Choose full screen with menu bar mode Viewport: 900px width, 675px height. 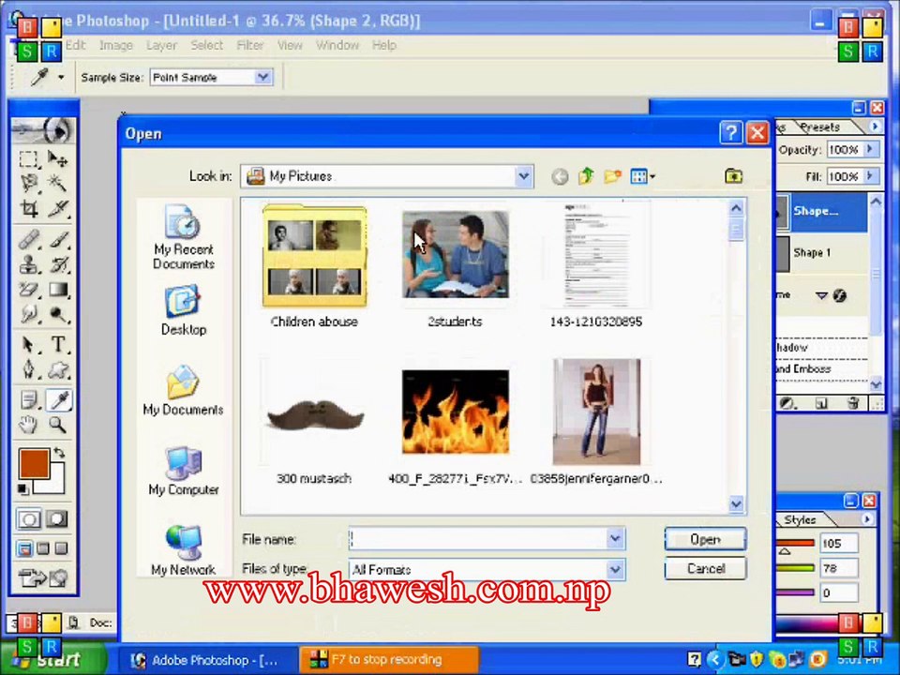43,548
